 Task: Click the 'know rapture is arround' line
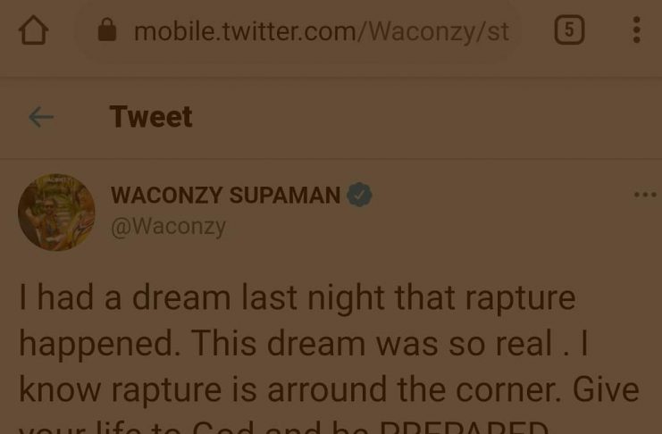(329, 389)
